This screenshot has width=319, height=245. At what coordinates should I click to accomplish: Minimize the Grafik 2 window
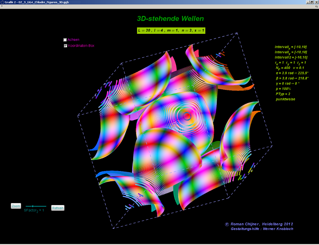click(x=308, y=2)
